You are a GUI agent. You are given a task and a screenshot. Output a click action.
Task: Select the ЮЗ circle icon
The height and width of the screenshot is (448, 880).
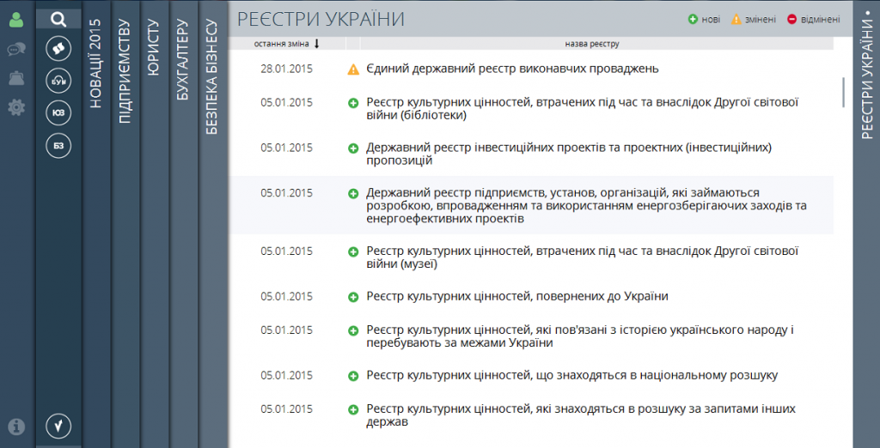pos(58,113)
